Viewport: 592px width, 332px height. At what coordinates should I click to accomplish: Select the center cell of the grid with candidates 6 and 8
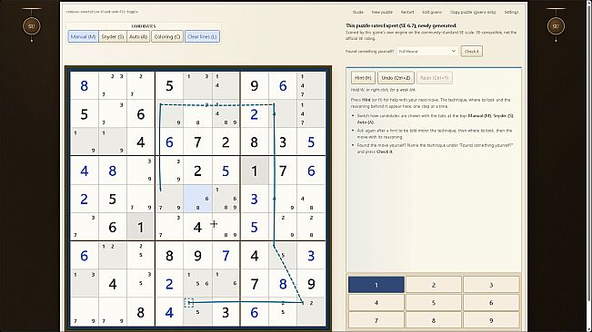197,199
